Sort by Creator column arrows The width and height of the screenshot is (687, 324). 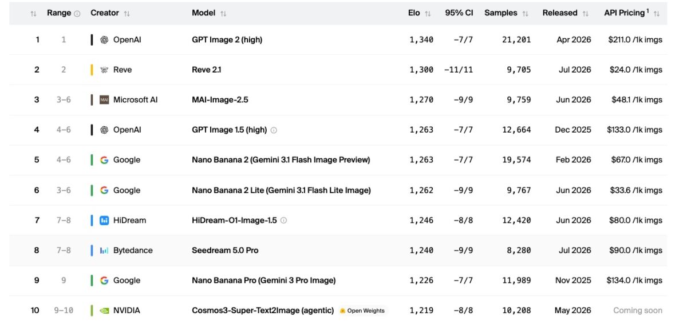[127, 13]
